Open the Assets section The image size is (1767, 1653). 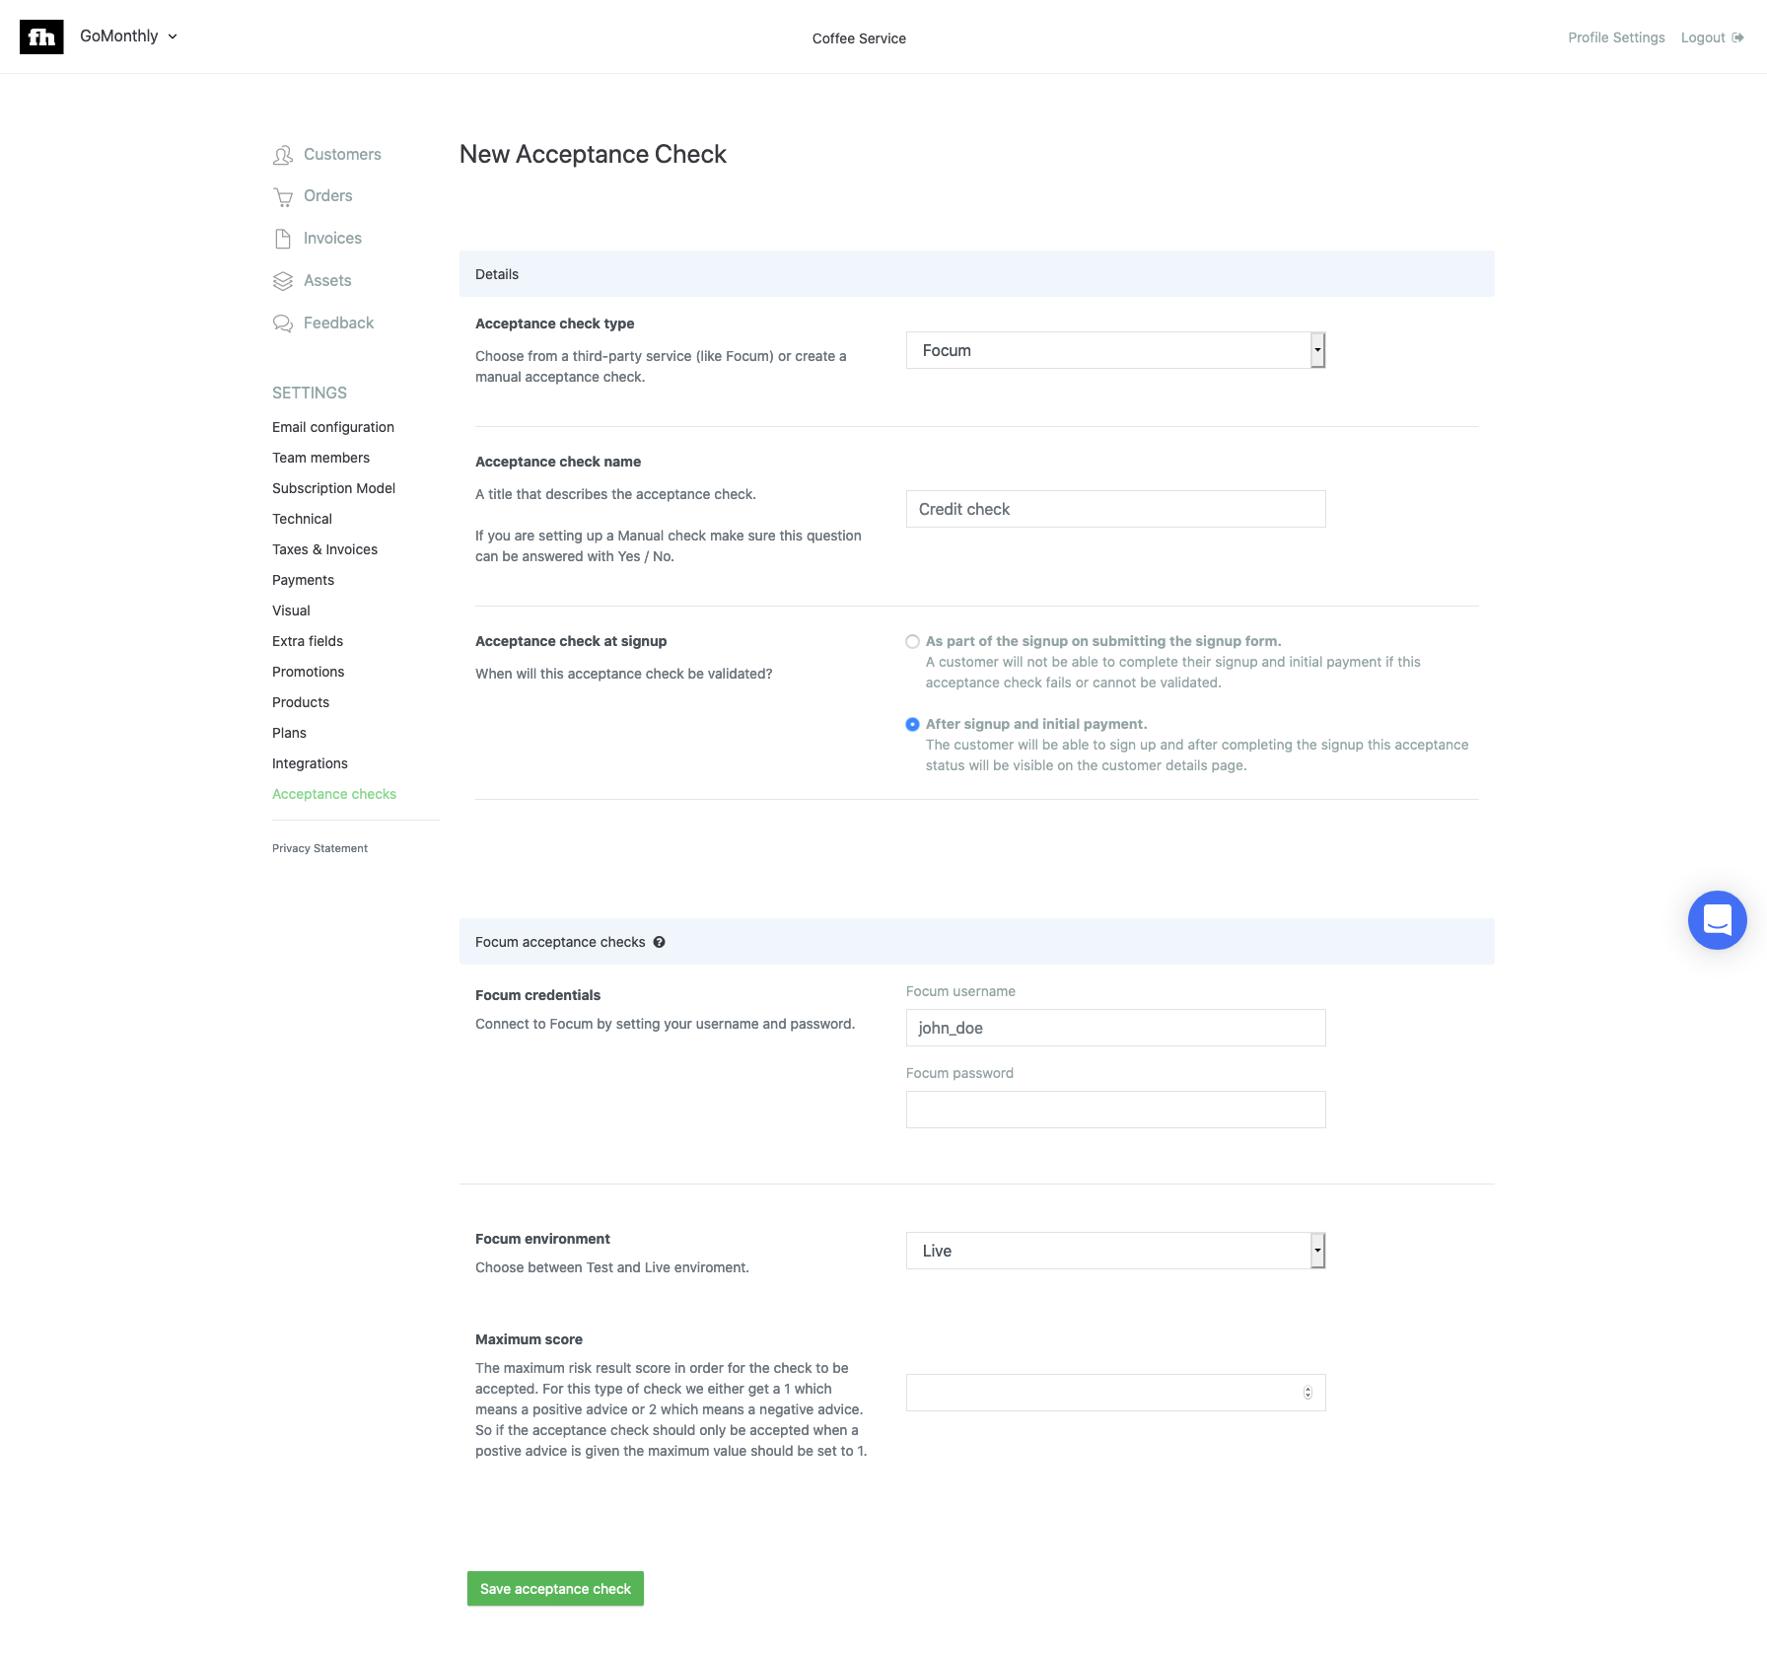327,280
